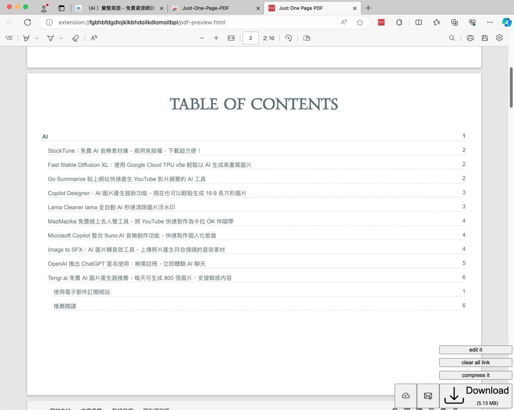This screenshot has width=514, height=410.
Task: Open the Go Summarize contents entry
Action: [x=257, y=179]
